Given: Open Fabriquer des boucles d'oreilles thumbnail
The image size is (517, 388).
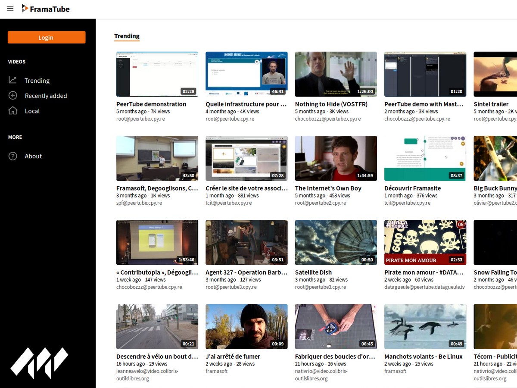Looking at the screenshot, I should pos(336,326).
